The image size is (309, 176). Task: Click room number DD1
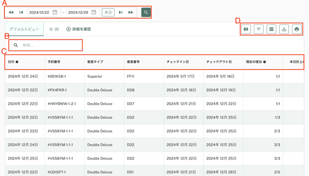[130, 172]
